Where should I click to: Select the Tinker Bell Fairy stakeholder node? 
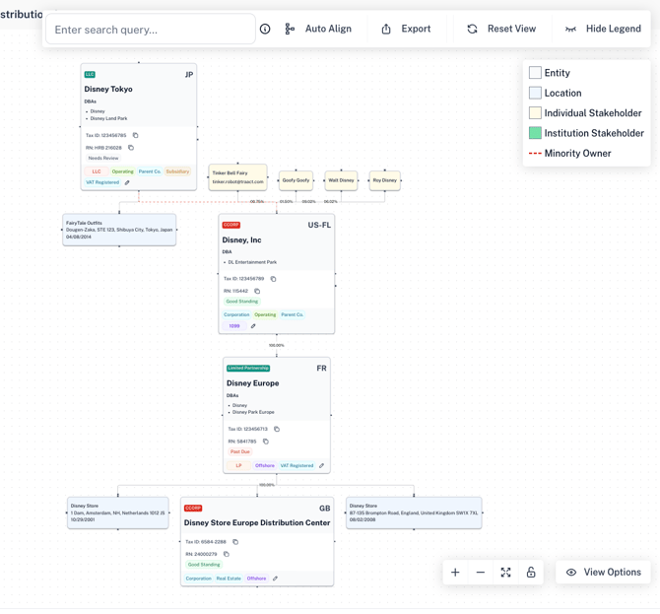237,177
